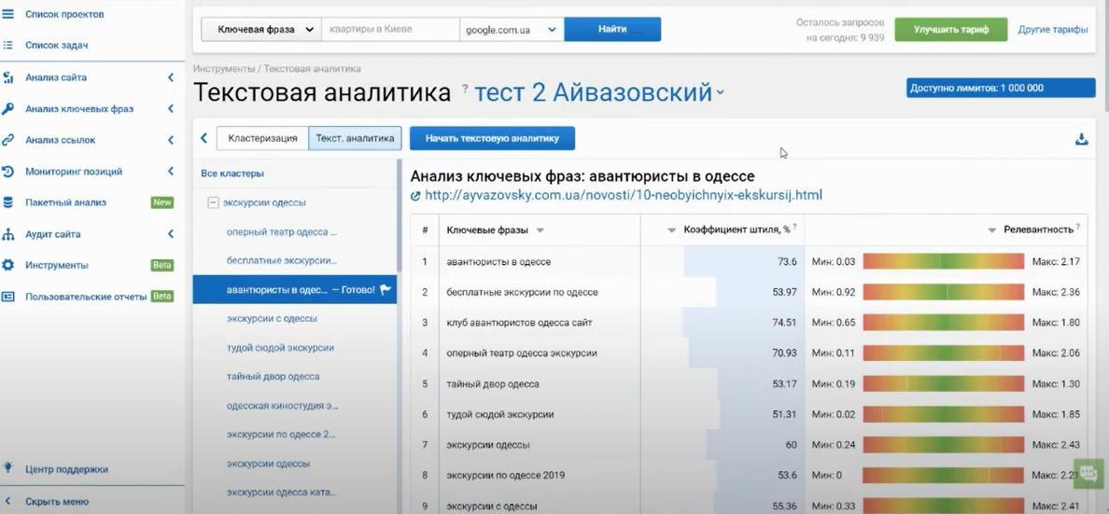Screen dimensions: 1109x514
Task: Click the help mark by Коэффициент штиля
Action: (x=795, y=227)
